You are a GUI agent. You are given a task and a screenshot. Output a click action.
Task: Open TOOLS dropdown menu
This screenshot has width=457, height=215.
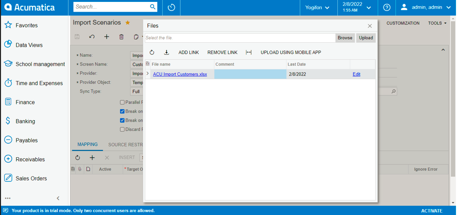click(x=437, y=23)
